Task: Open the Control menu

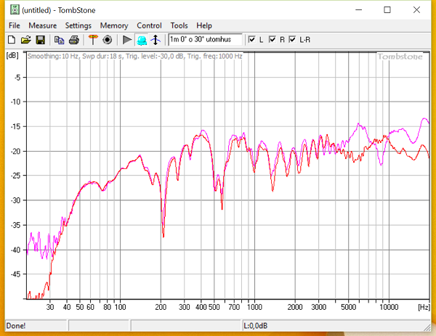Action: 149,25
